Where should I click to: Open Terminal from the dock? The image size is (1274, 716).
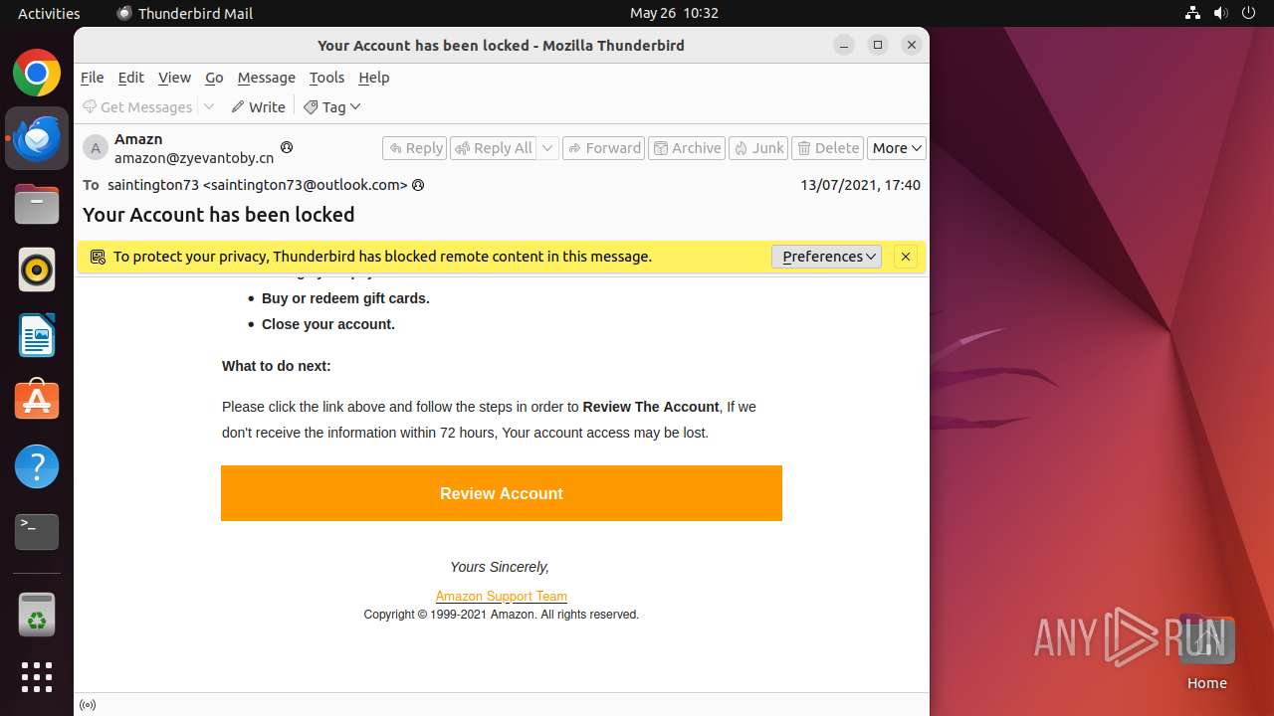coord(37,532)
